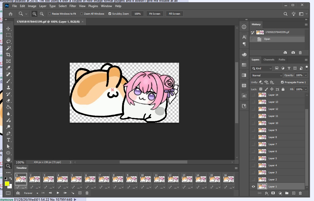314x201 pixels.
Task: Select frame 8 thumbnail in Timeline
Action: click(x=117, y=179)
